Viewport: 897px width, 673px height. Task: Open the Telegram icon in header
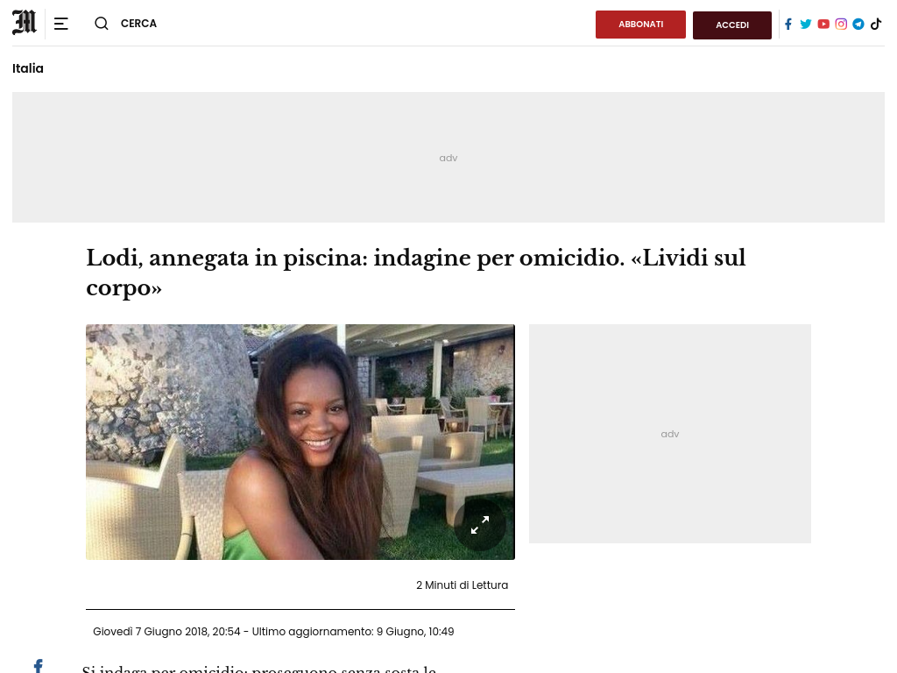pos(858,24)
